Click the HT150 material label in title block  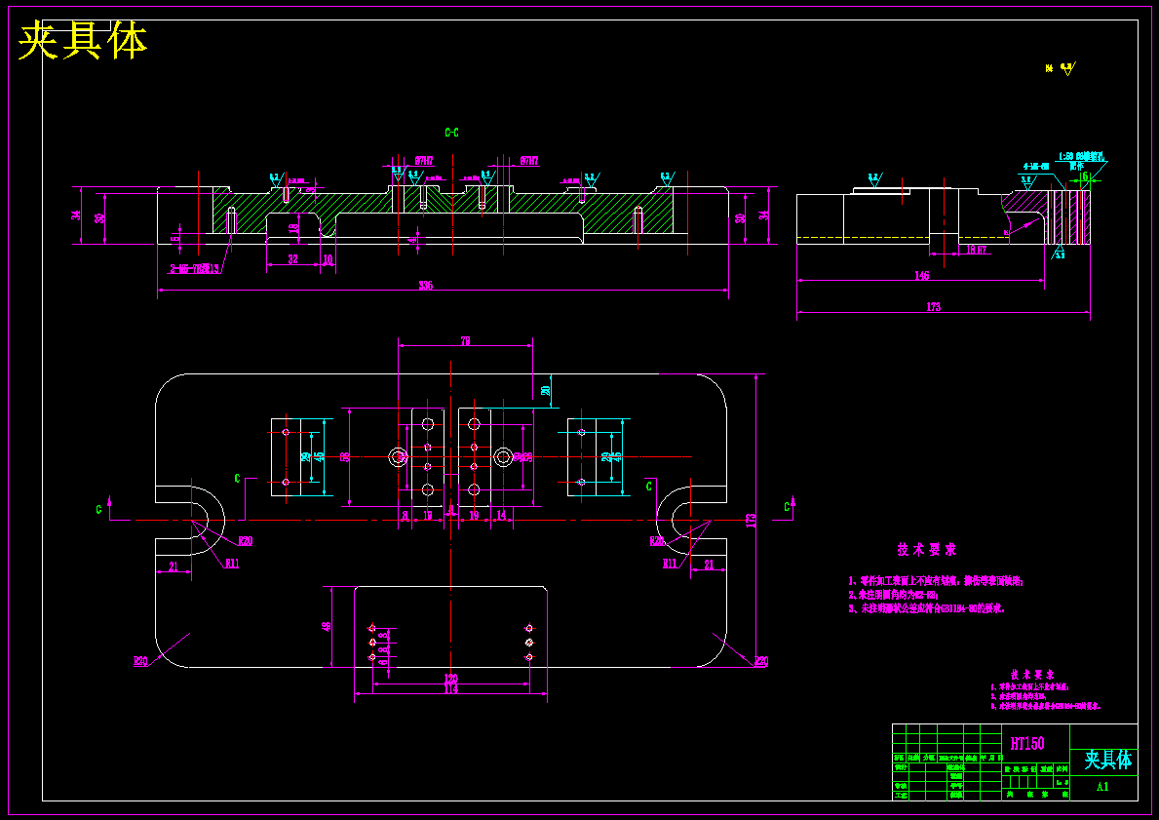point(1027,744)
